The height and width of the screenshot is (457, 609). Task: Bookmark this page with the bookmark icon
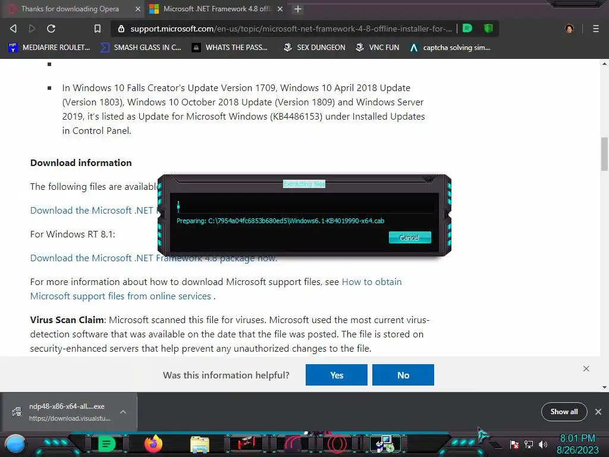98,29
